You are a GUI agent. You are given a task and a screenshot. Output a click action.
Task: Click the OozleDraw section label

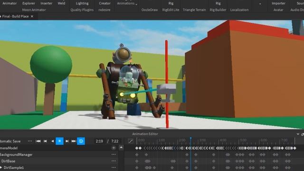(150, 9)
